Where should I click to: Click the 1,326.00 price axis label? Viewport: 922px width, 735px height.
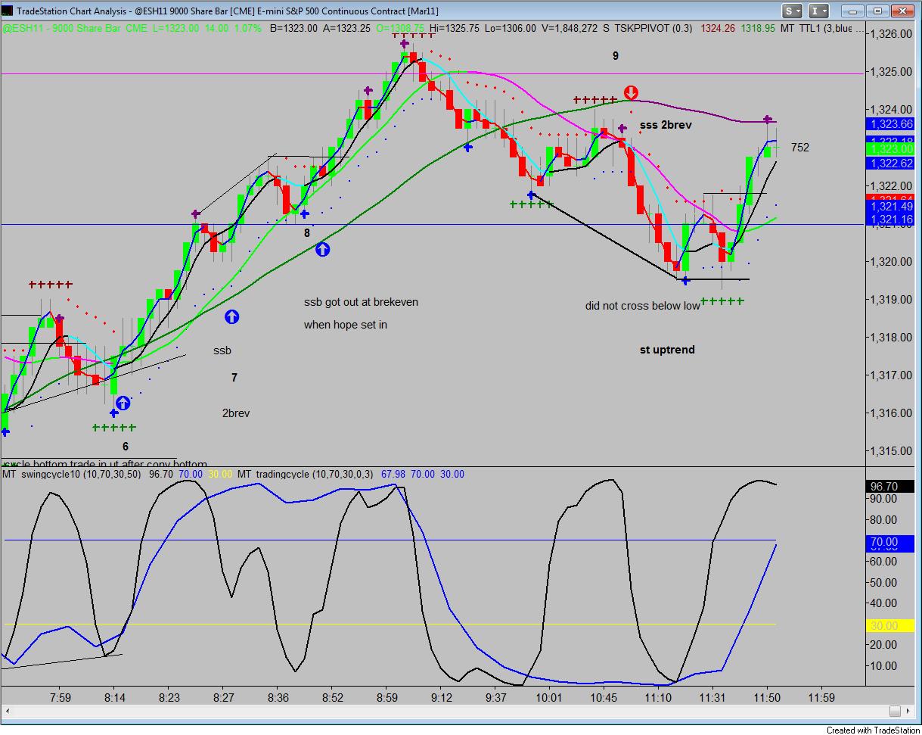[x=892, y=34]
